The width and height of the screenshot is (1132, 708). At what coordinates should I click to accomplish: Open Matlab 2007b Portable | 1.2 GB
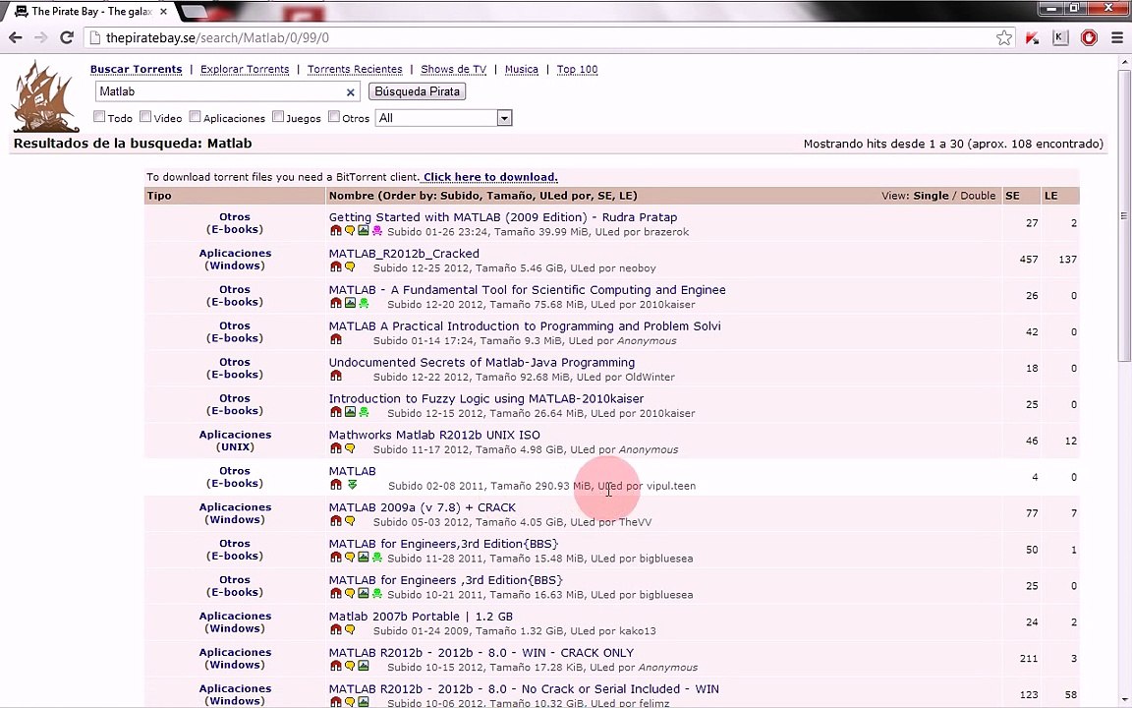click(421, 617)
